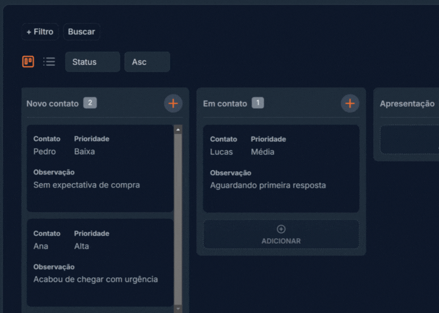Open Lucas's contact card
439x313 pixels.
coord(281,168)
